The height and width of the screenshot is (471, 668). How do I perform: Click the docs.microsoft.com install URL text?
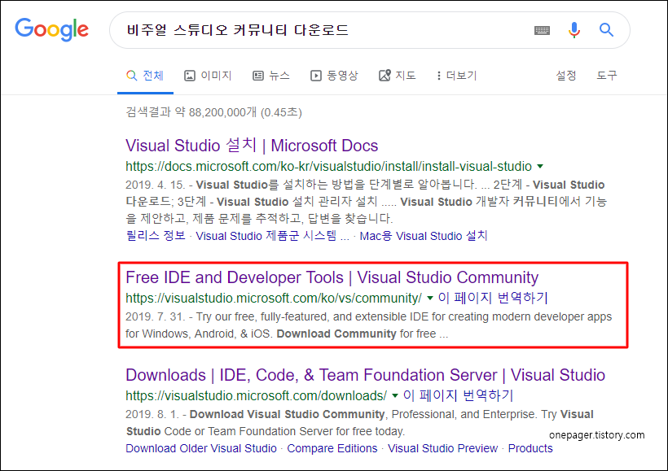coord(328,166)
